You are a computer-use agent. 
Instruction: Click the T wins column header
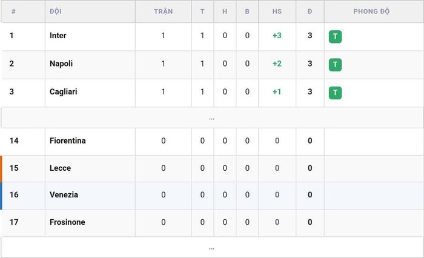point(202,12)
